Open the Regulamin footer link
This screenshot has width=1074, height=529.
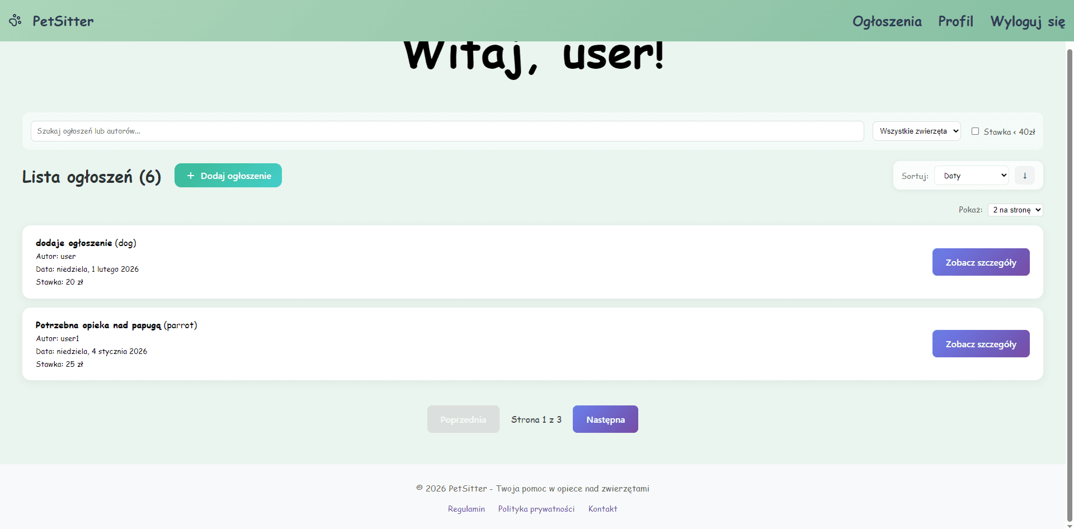466,509
